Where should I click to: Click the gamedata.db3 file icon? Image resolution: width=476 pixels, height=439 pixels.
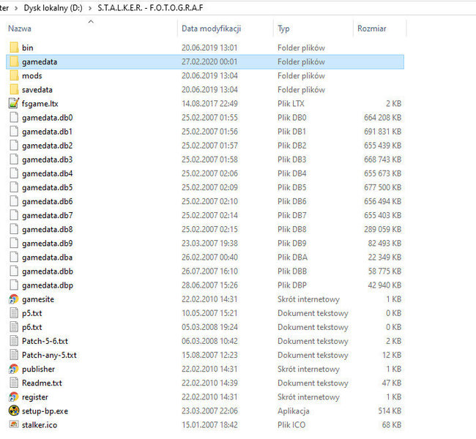coord(14,160)
